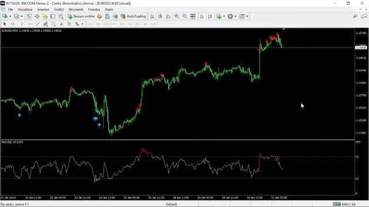
Task: Switch to D1 timeframe
Action: (x=138, y=24)
